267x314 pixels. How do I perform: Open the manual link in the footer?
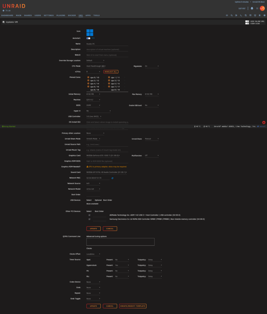tap(262, 126)
